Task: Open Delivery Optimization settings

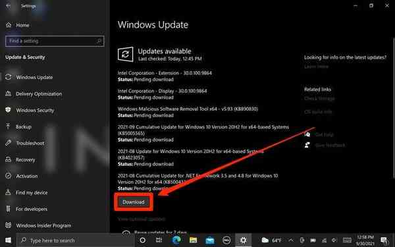Action: coord(34,94)
